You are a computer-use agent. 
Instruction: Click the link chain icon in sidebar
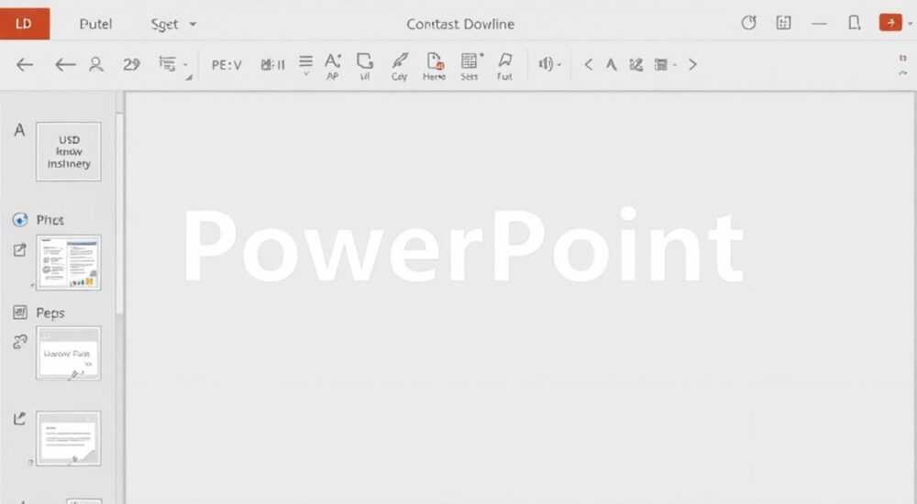tap(20, 342)
